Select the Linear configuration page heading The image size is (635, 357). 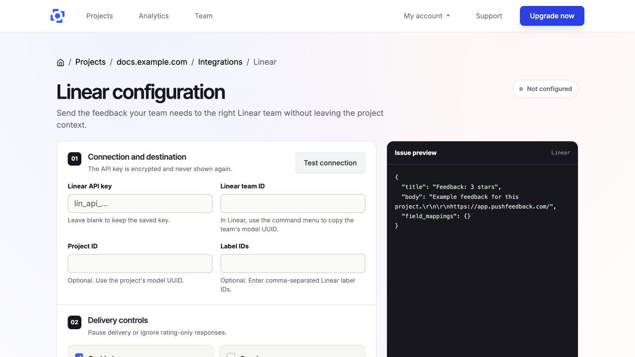click(x=141, y=92)
